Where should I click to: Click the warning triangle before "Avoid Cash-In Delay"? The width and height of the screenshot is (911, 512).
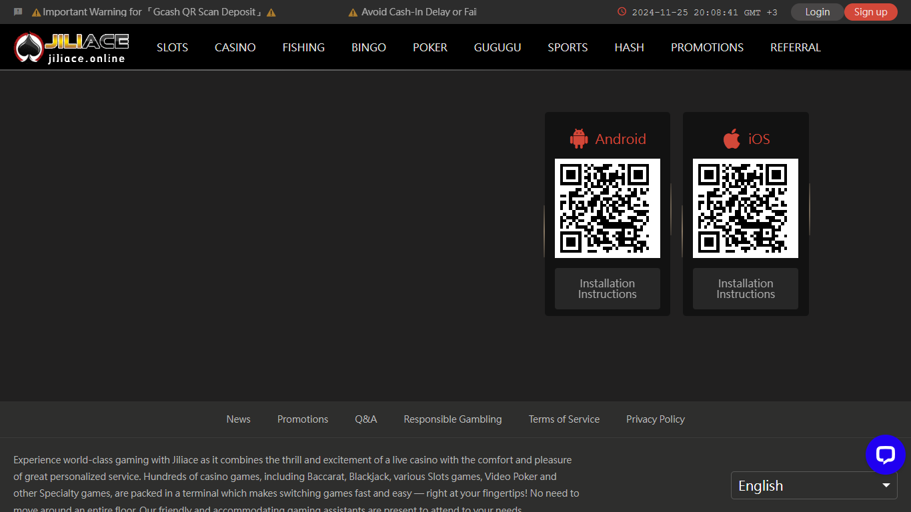pos(353,12)
